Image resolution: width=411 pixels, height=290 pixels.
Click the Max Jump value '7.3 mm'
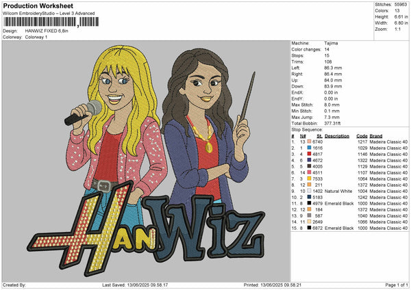332,117
